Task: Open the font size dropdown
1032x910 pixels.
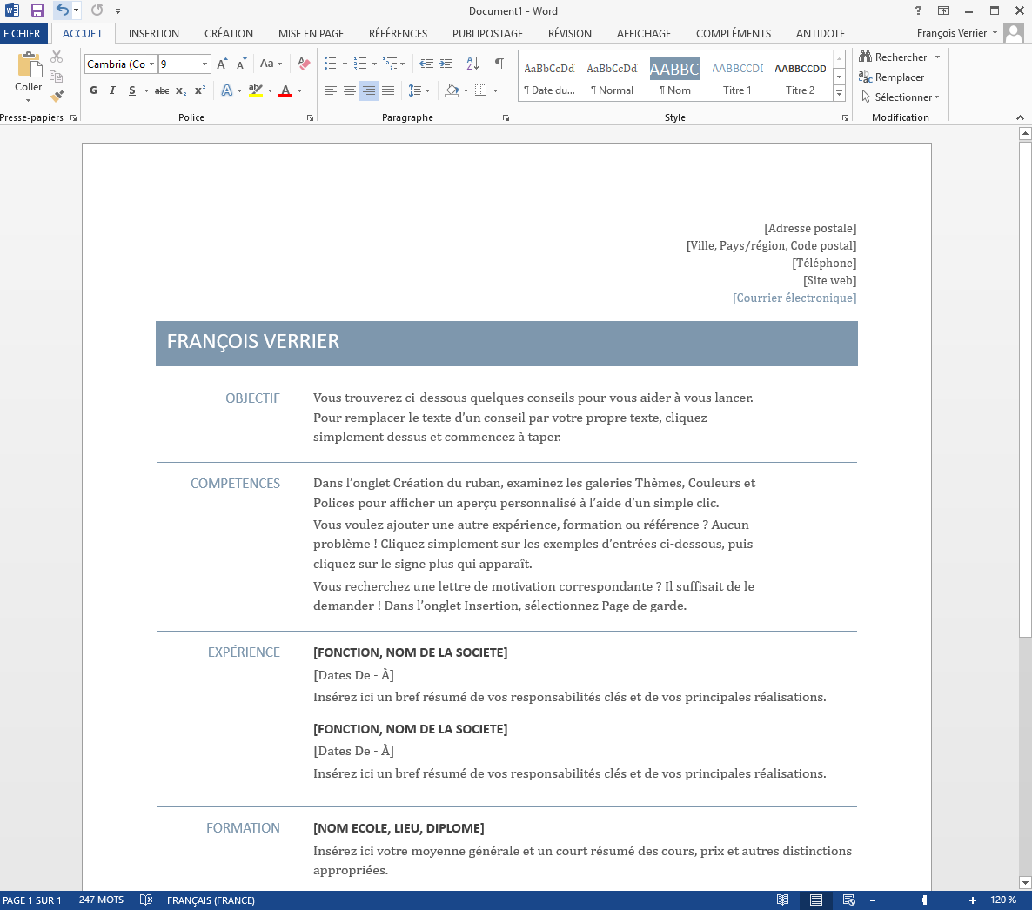Action: [205, 64]
